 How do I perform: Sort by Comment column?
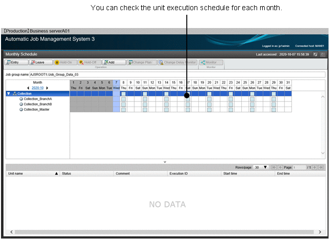coord(141,174)
